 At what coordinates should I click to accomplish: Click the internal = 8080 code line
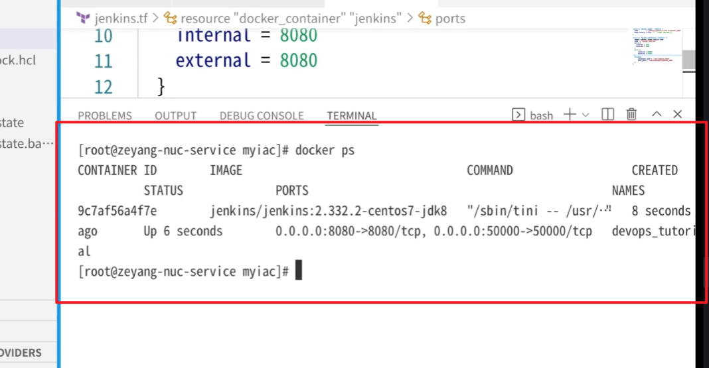247,36
